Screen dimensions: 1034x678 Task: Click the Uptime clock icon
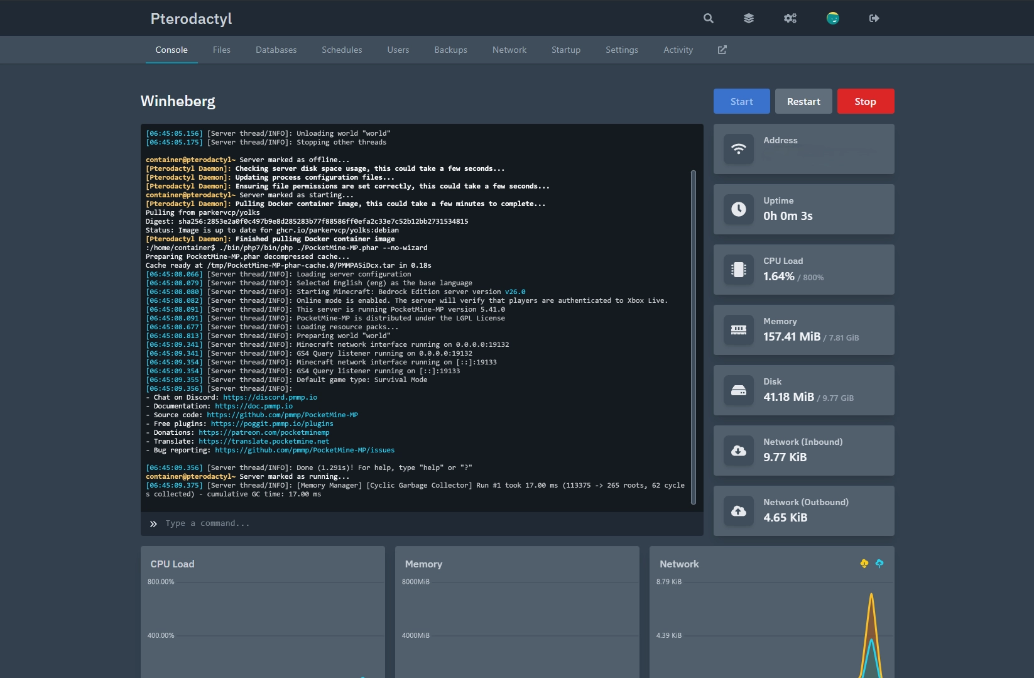coord(739,209)
